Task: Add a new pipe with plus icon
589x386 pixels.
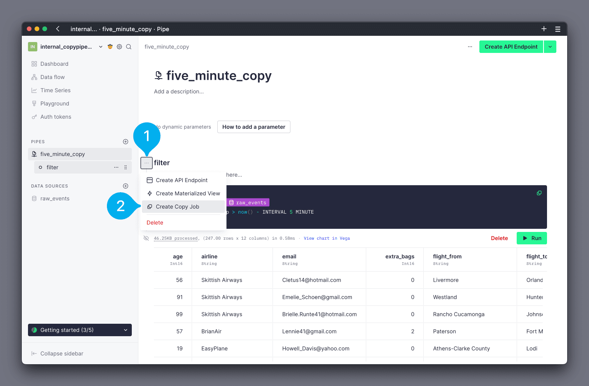Action: tap(126, 142)
